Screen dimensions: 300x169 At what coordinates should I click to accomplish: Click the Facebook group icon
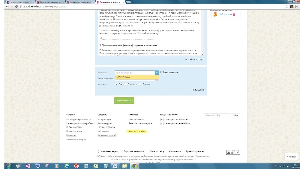click(162, 123)
